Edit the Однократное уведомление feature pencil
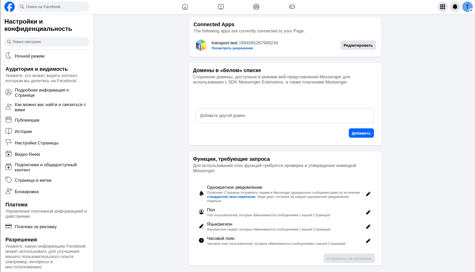Screen dimensions: 475x272 coord(368,194)
